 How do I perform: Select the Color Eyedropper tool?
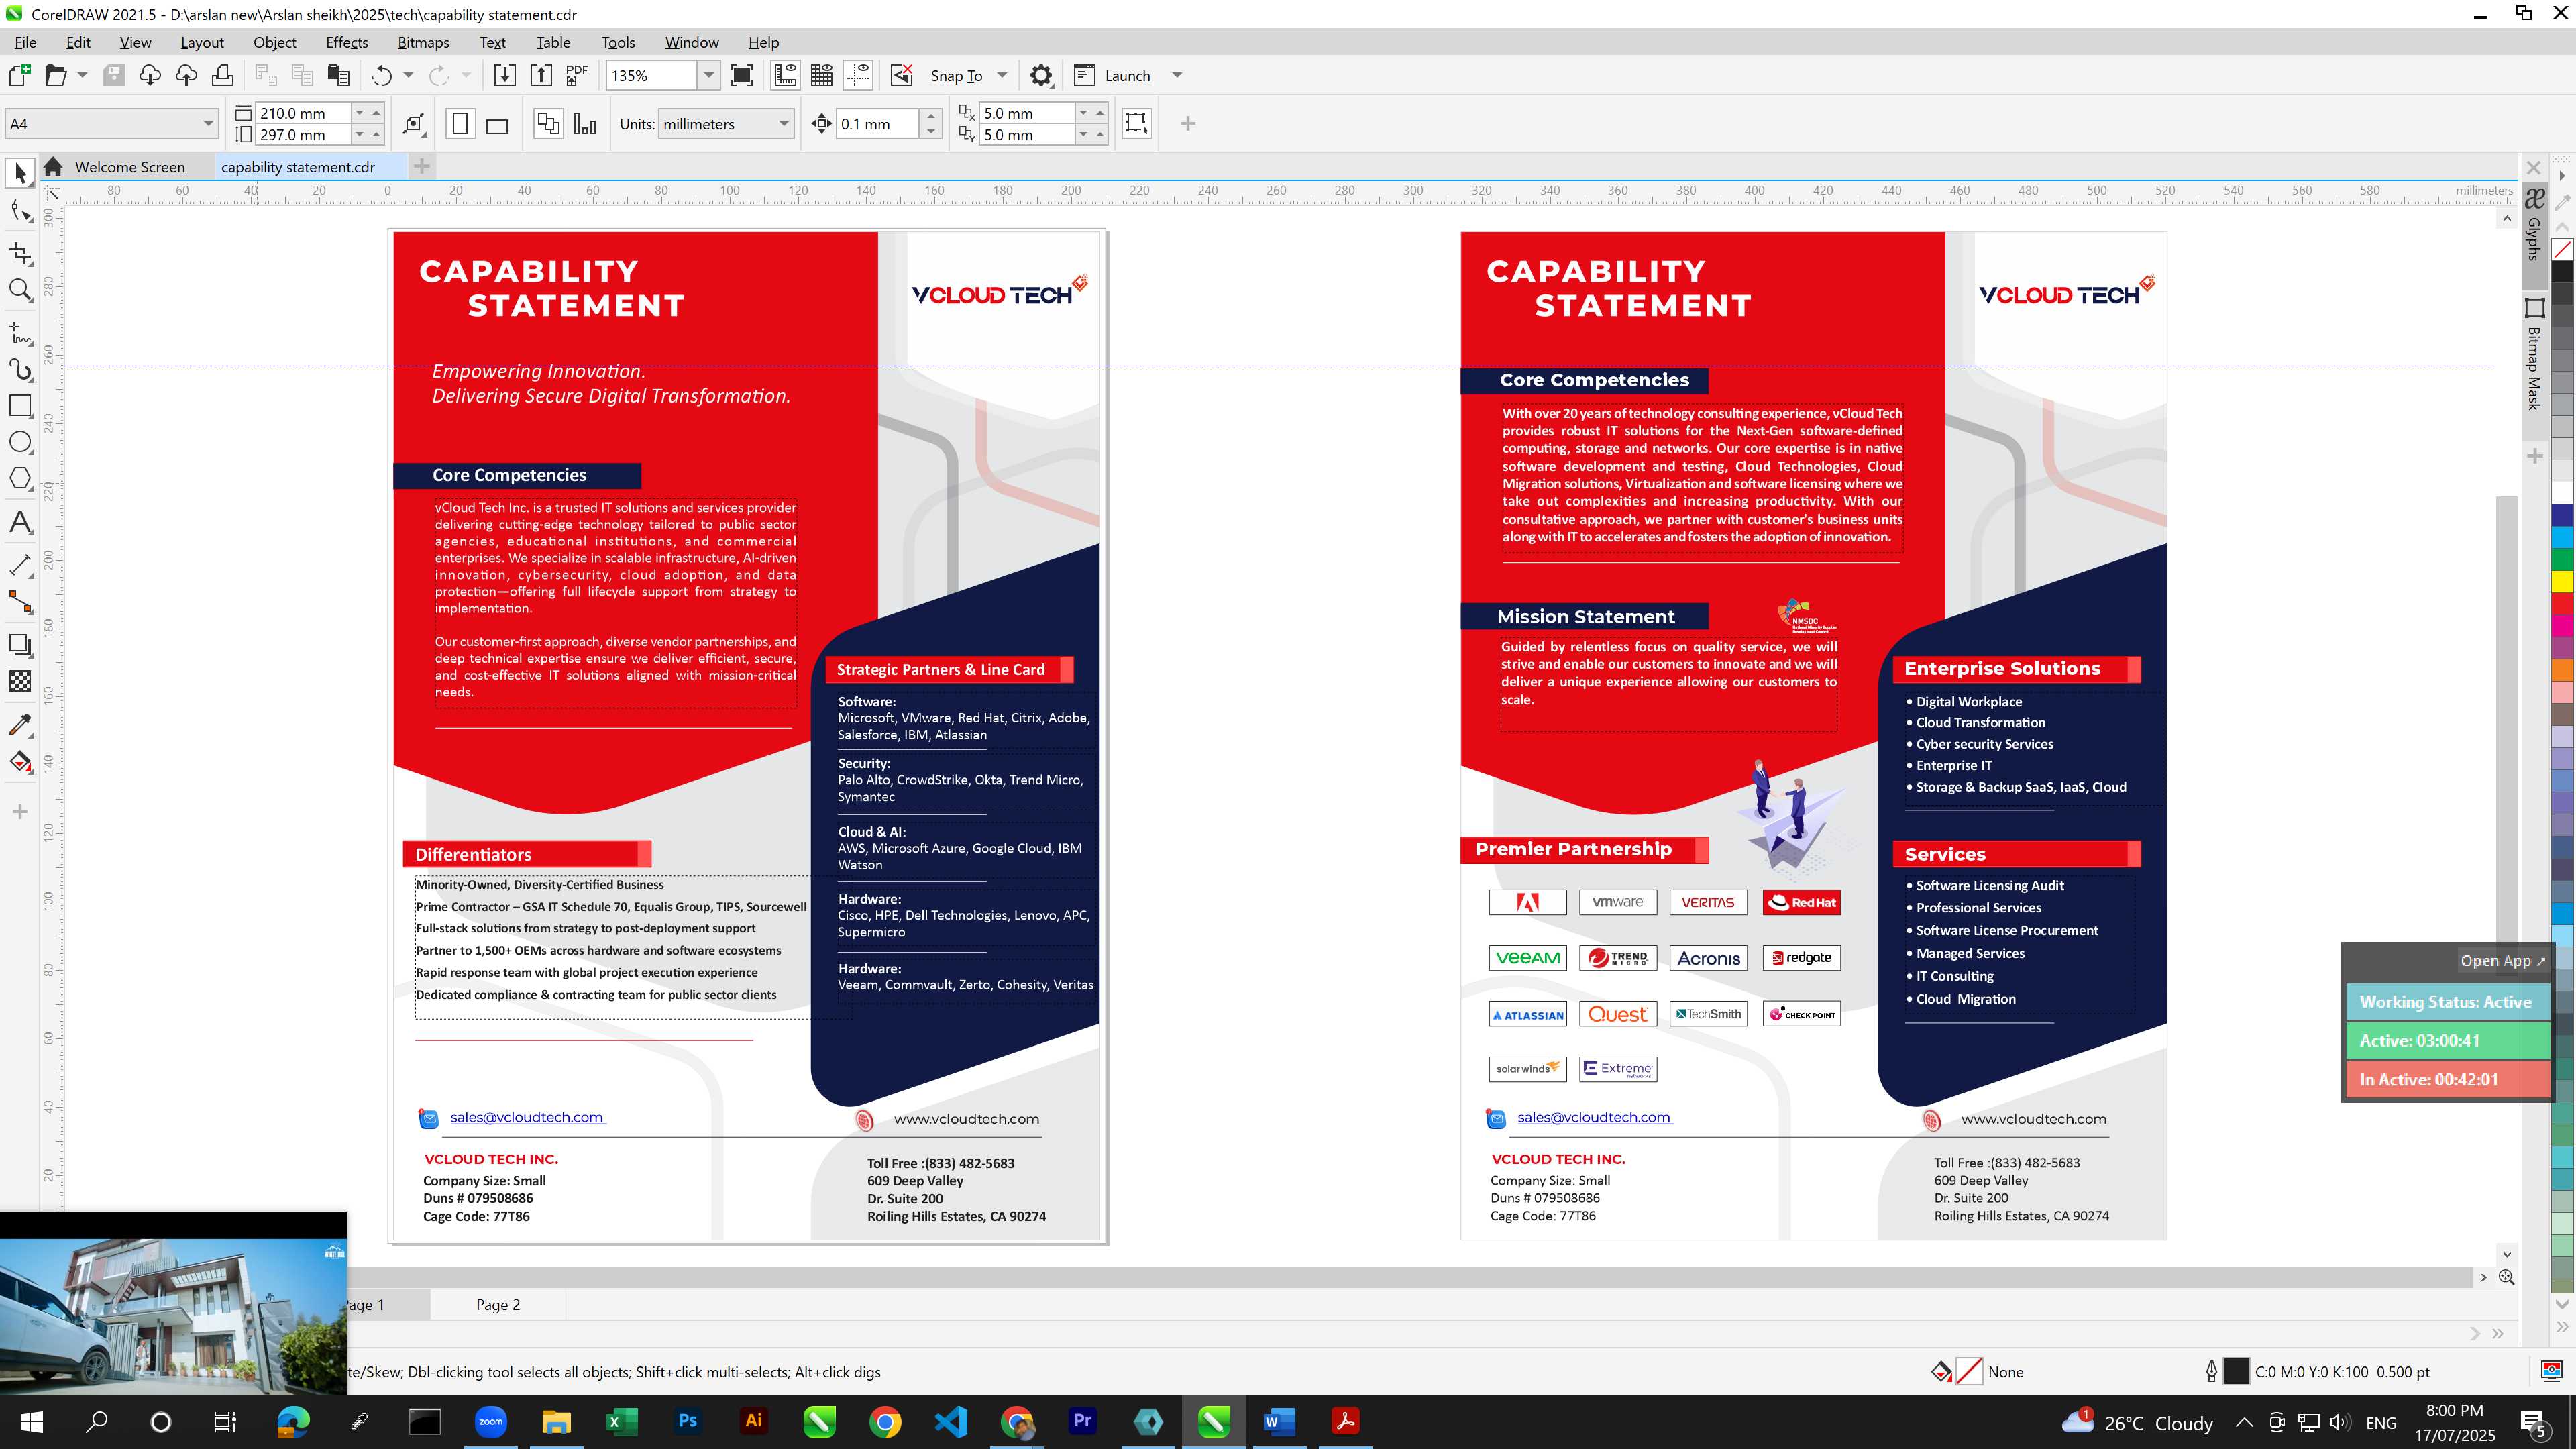(20, 724)
